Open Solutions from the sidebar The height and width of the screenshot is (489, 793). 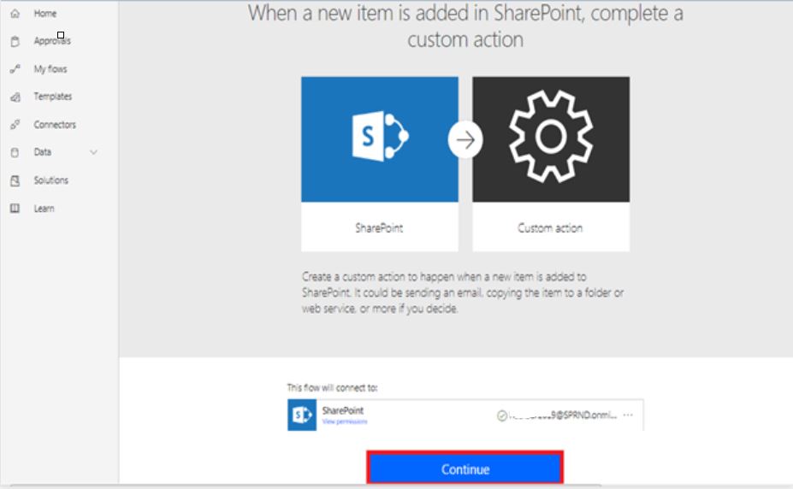(x=50, y=180)
